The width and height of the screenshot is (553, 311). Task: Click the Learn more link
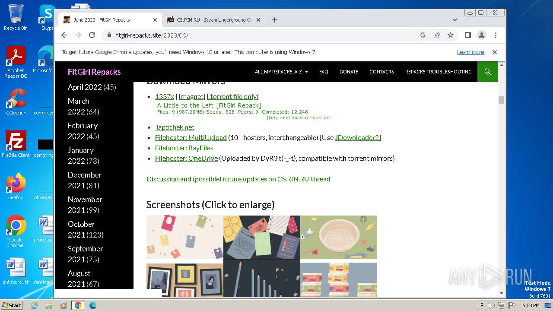(470, 52)
